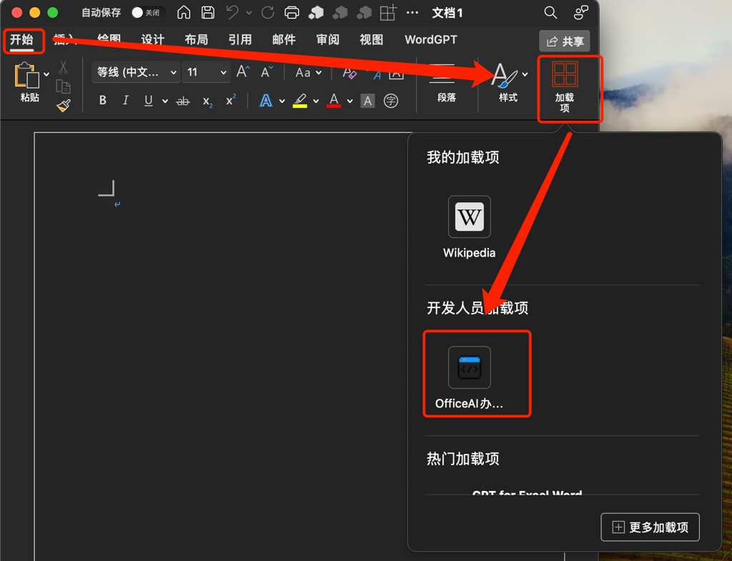The height and width of the screenshot is (561, 732).
Task: Expand the Styles dropdown arrow
Action: point(525,74)
